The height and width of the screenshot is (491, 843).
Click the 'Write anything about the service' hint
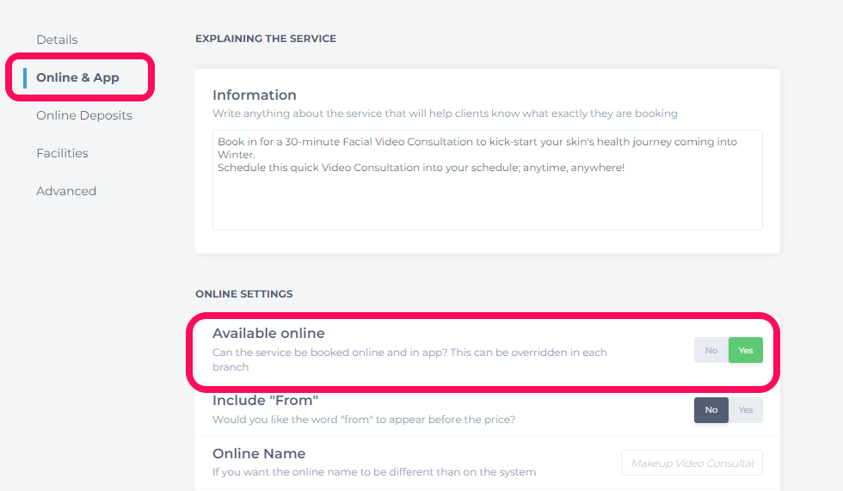coord(445,114)
